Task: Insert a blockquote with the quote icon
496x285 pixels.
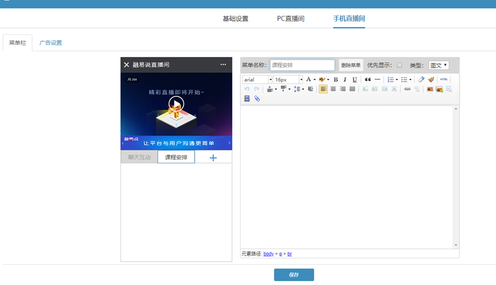Action: [x=368, y=80]
